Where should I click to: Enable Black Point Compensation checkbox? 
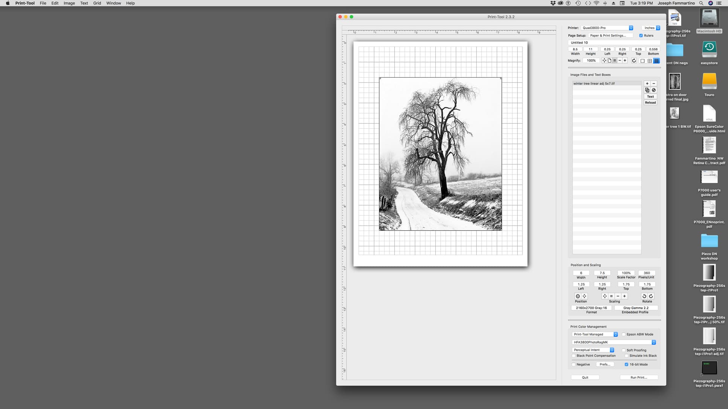[x=574, y=356]
